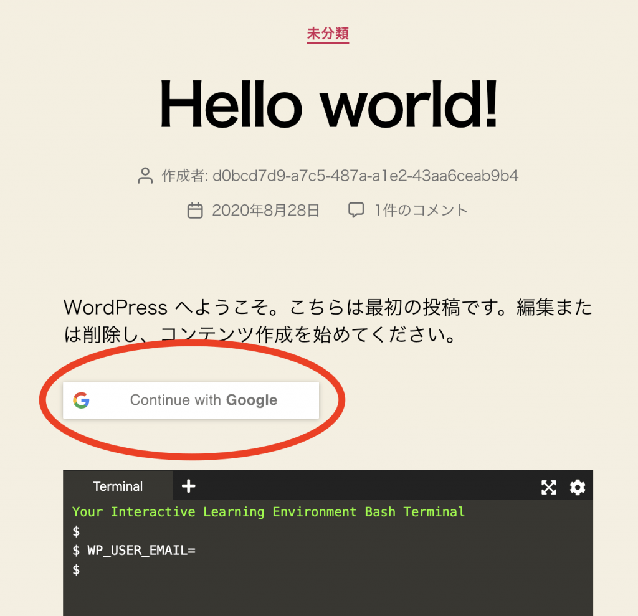Viewport: 638px width, 616px height.
Task: Click the green Bash Terminal banner text
Action: coord(269,512)
